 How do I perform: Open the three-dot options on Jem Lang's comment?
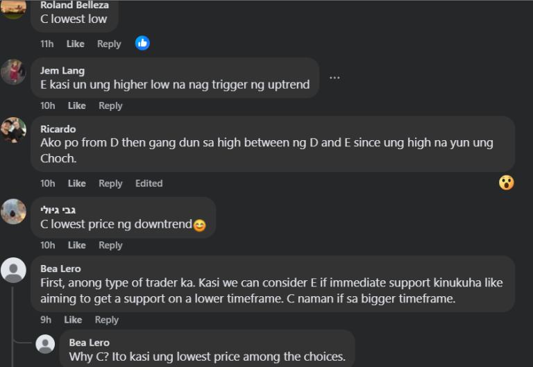(335, 77)
